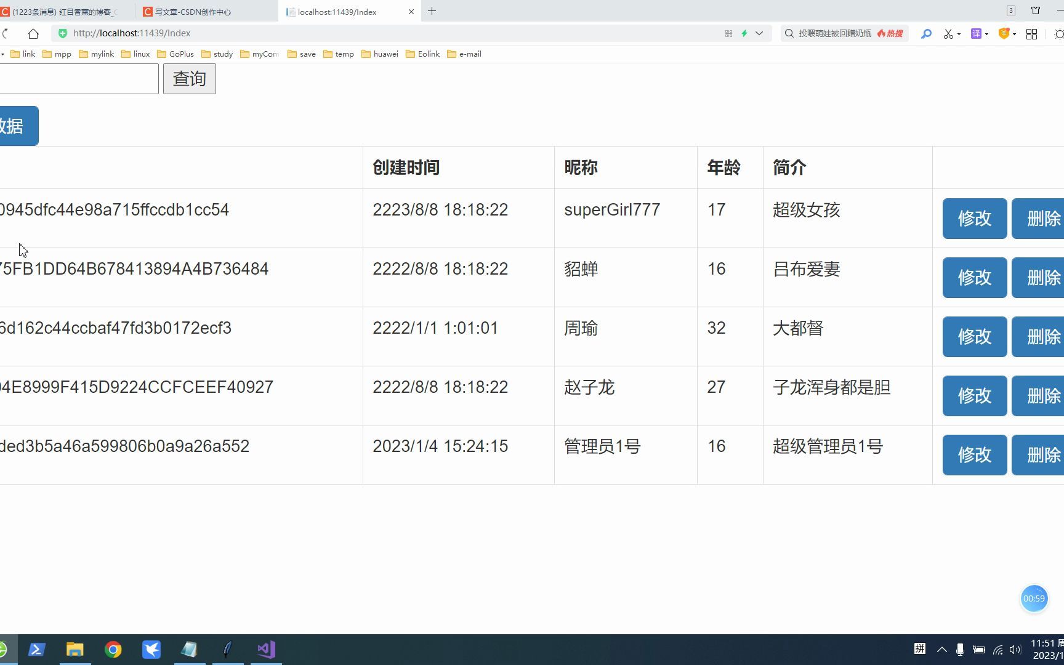Launch VS Code from the taskbar
This screenshot has height=665, width=1064.
tap(265, 649)
